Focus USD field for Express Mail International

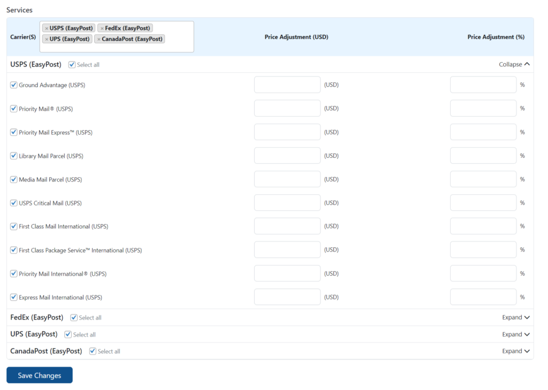click(287, 297)
